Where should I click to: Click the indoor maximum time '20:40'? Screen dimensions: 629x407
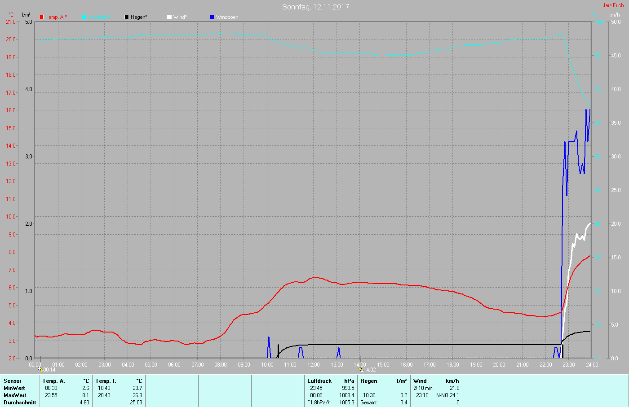pos(104,395)
